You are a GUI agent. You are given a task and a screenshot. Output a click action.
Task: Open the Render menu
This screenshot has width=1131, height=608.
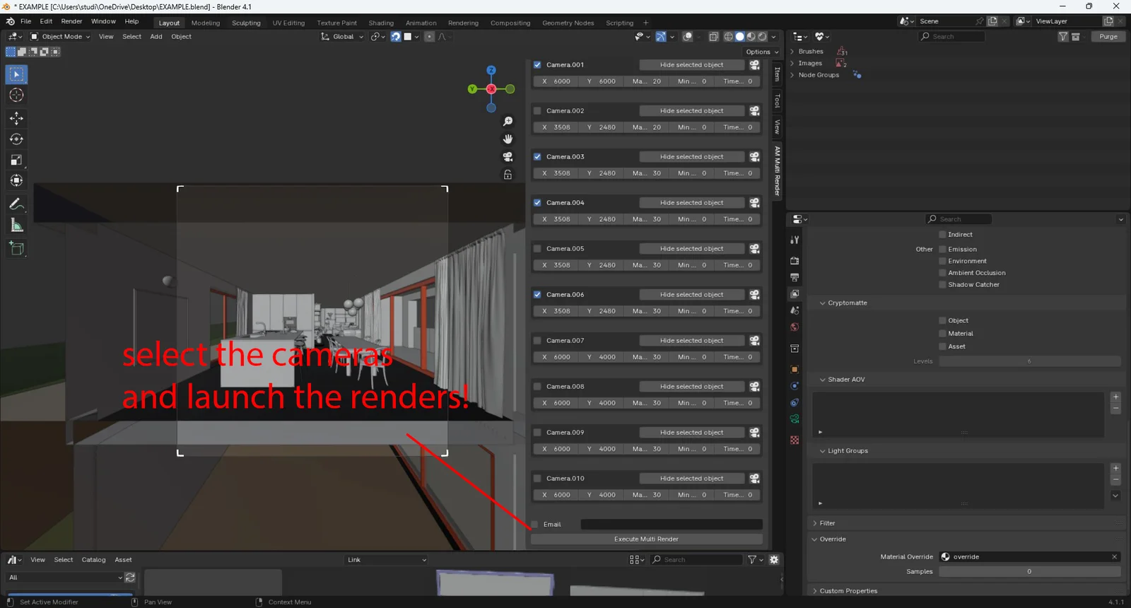71,22
